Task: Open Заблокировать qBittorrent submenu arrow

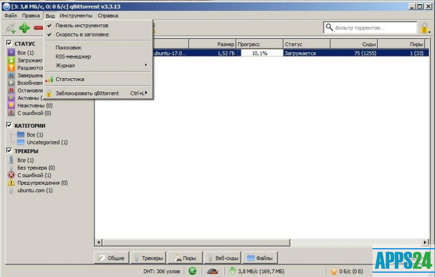Action: click(x=146, y=93)
